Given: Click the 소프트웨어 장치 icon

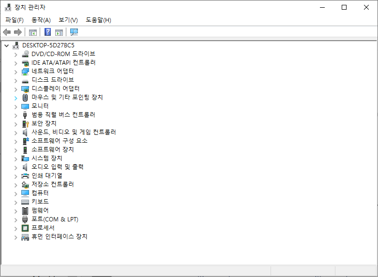Looking at the screenshot, I should point(25,150).
